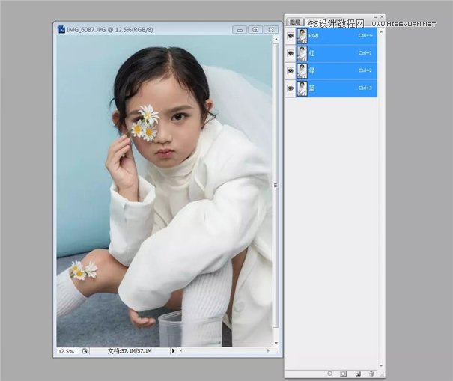Delete current channel trash icon
Image resolution: width=453 pixels, height=381 pixels.
(x=371, y=374)
